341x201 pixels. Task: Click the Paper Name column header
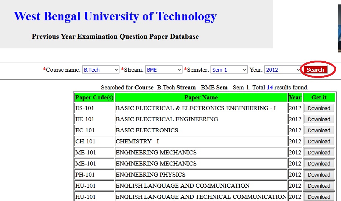point(201,98)
